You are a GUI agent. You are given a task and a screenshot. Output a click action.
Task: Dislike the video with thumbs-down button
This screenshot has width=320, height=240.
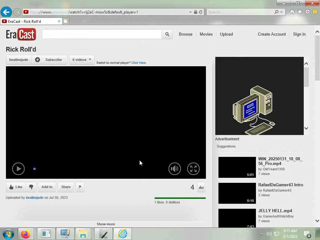[31, 187]
